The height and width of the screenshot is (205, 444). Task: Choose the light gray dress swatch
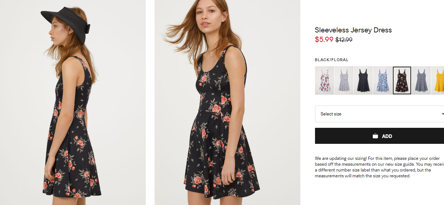click(x=344, y=80)
